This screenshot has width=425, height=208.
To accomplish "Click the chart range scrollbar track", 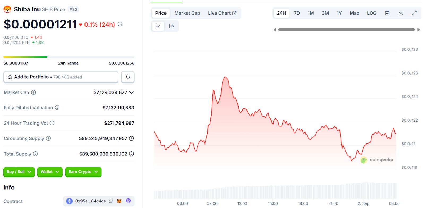I will coord(346,30).
